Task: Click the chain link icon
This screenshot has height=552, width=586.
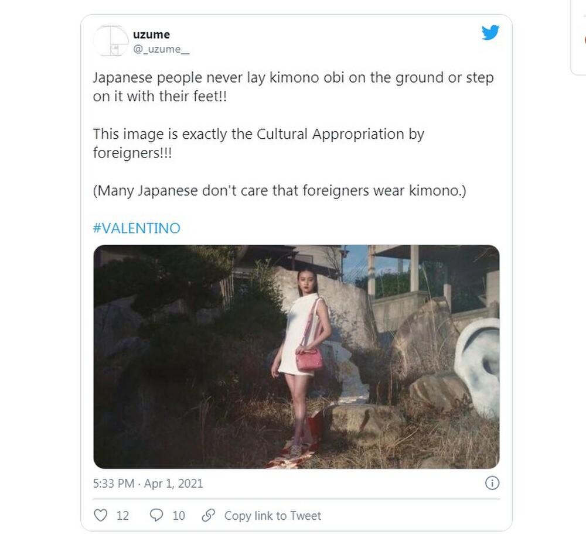Action: point(208,515)
